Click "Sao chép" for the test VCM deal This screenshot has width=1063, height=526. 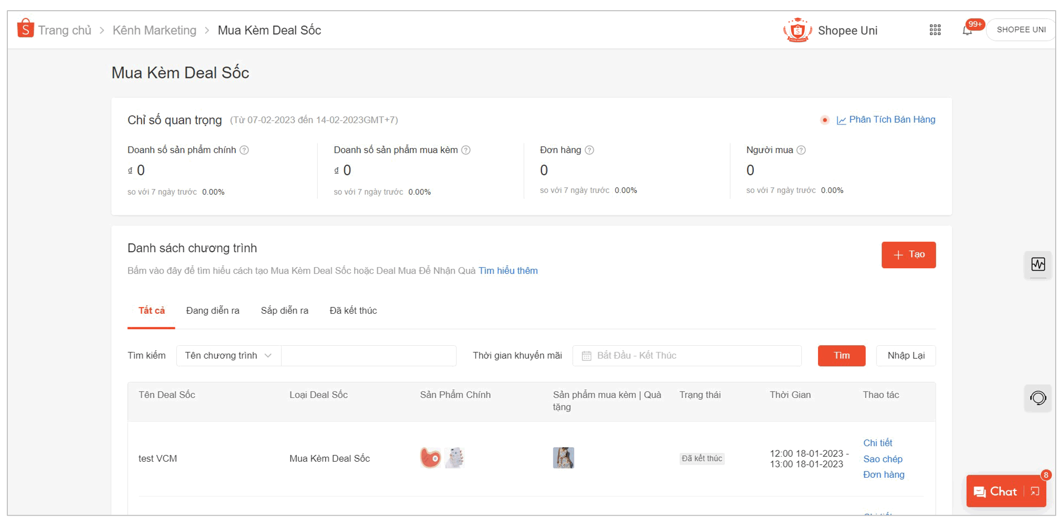pos(882,458)
